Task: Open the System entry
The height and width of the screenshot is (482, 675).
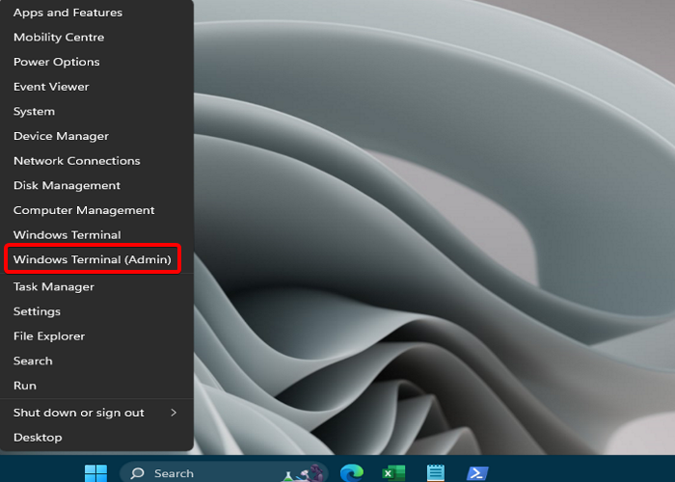Action: (96, 111)
